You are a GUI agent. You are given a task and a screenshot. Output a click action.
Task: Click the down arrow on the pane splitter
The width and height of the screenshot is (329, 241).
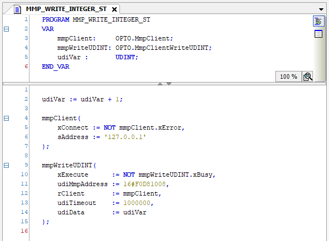pos(169,84)
